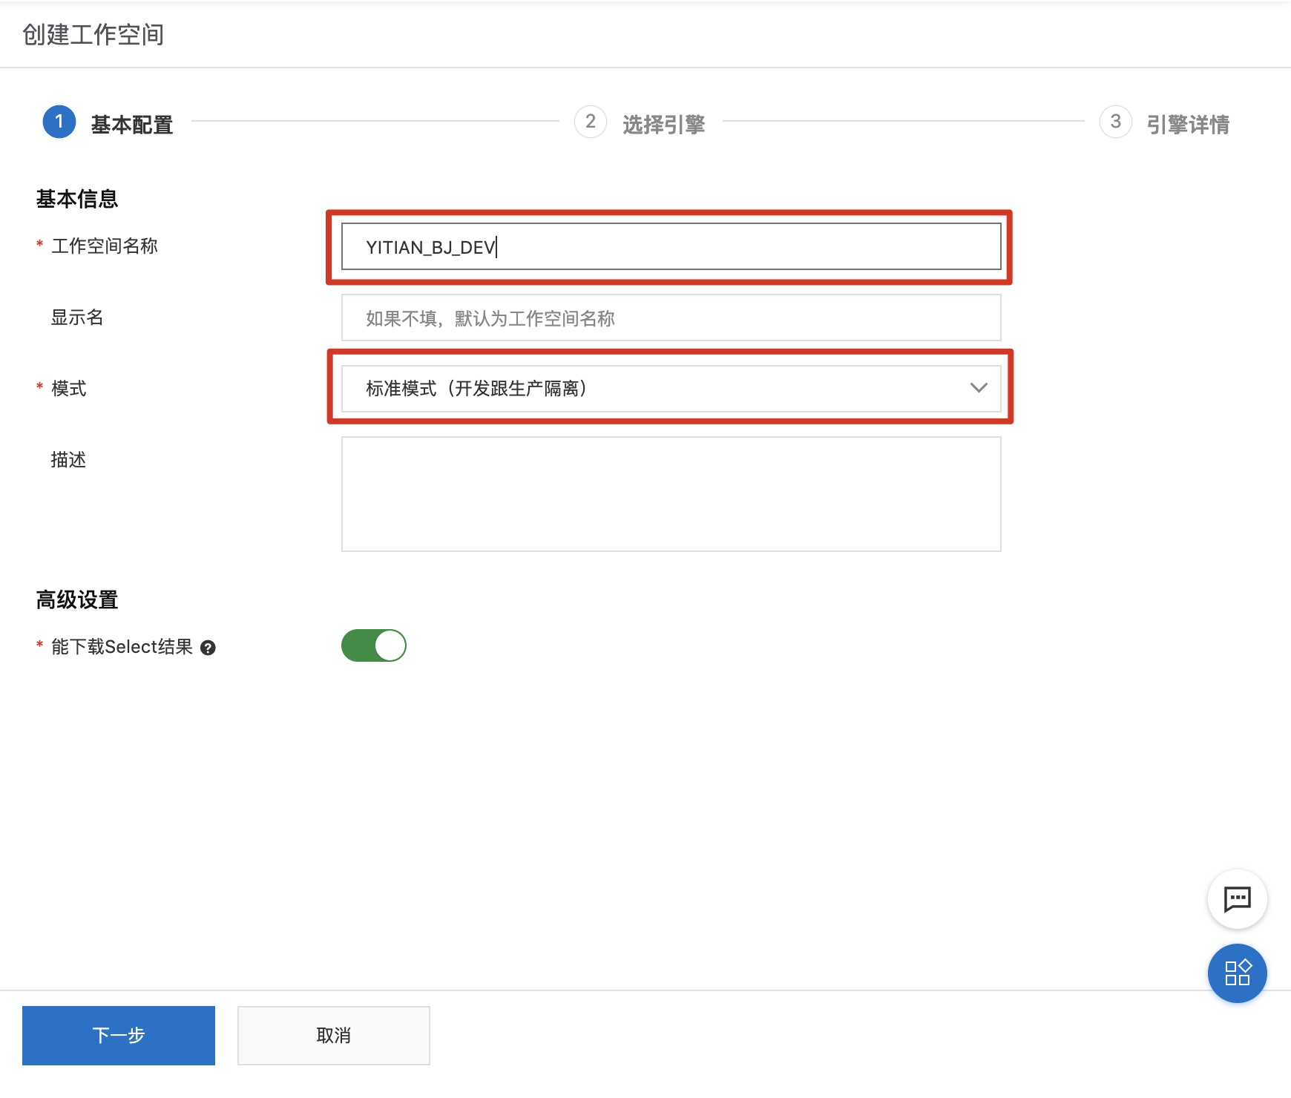Click the chevron on the 标准模式 selector

(x=979, y=387)
